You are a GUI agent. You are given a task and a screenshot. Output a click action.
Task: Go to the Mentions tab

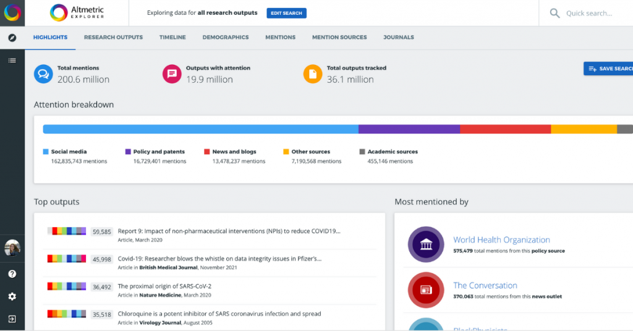(280, 38)
